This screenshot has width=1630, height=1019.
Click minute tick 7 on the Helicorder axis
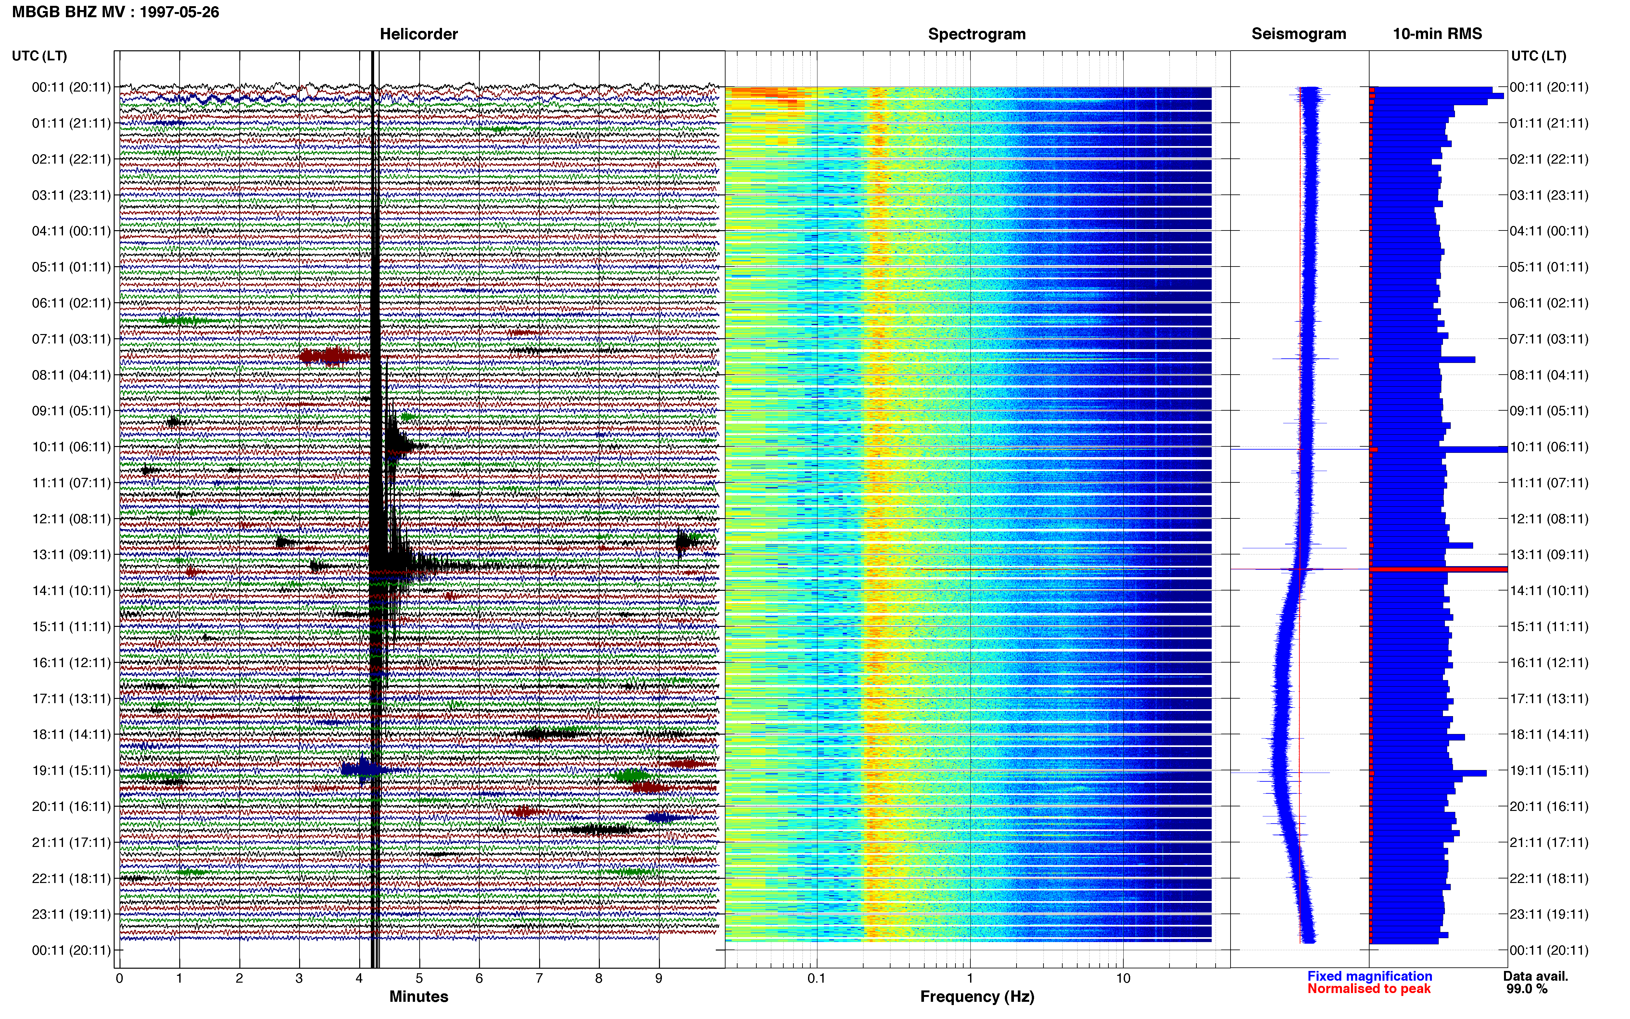(539, 978)
